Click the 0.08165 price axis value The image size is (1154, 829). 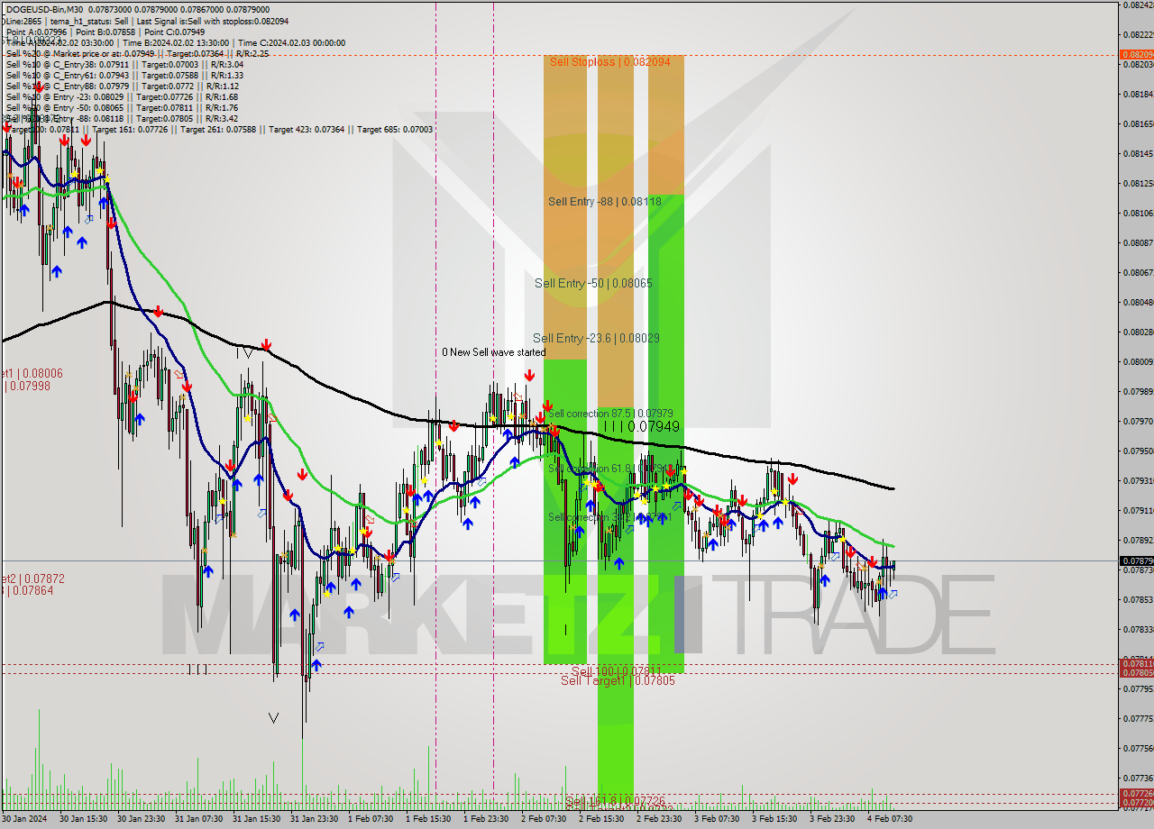[1138, 123]
